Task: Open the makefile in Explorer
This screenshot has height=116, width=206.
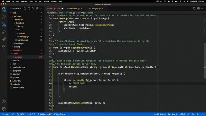Action: click(16, 84)
